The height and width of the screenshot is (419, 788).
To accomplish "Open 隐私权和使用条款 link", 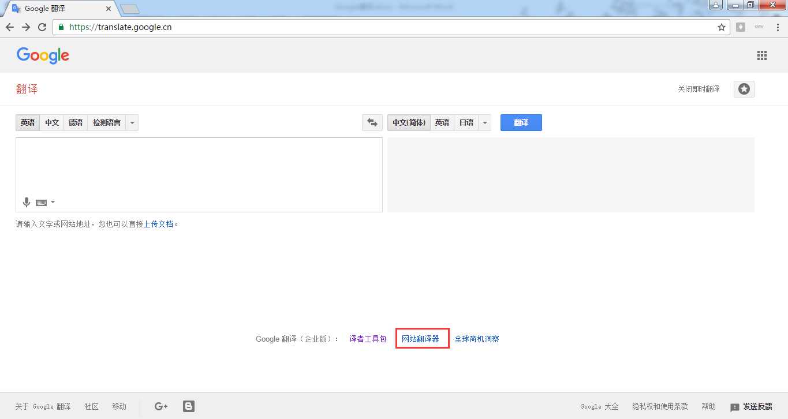I will pyautogui.click(x=660, y=406).
